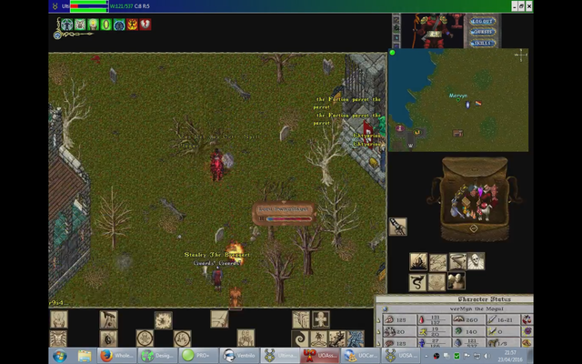Image resolution: width=582 pixels, height=364 pixels.
Task: Toggle the strength stat lock arrow
Action: tap(378, 319)
